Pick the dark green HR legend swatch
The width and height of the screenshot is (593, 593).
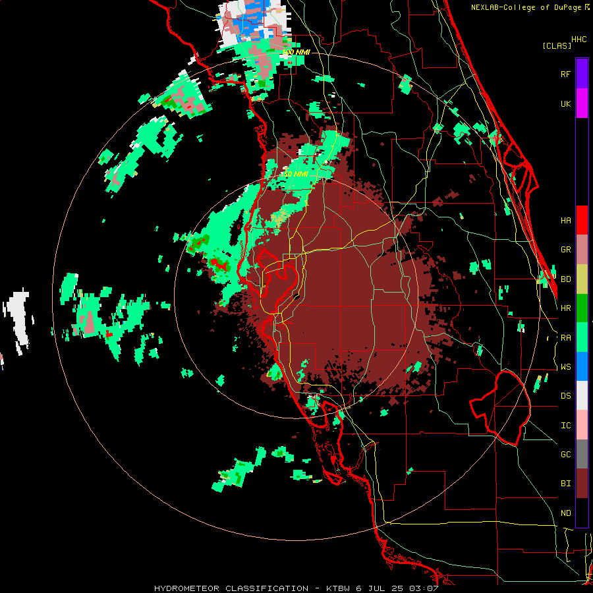(x=582, y=308)
